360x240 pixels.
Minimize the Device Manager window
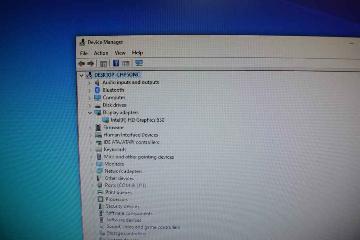tap(351, 43)
